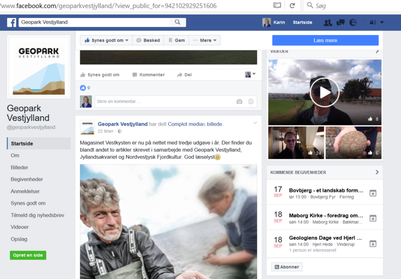Open messages icon in top bar

(341, 23)
